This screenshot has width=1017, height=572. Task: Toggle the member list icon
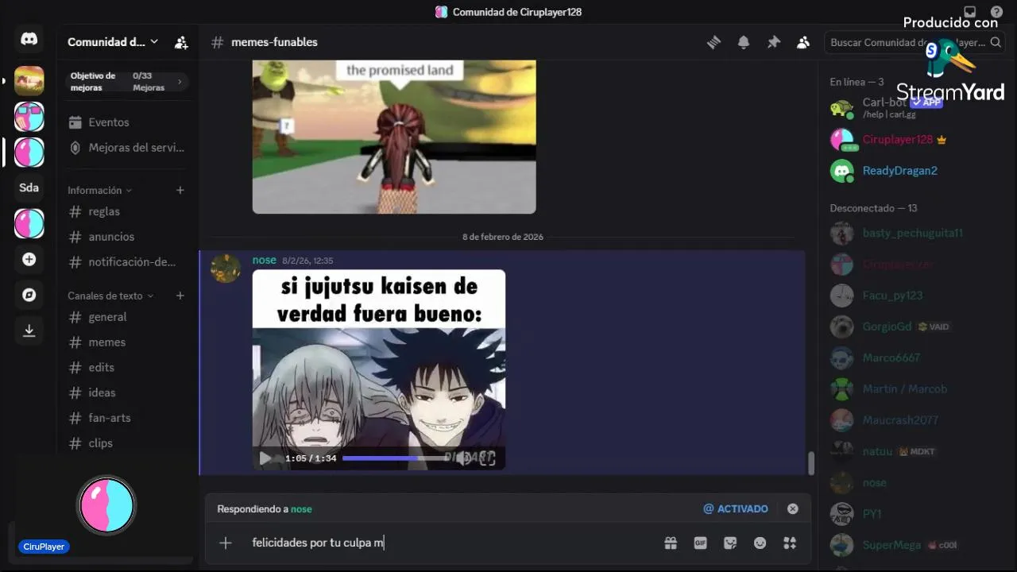point(803,42)
